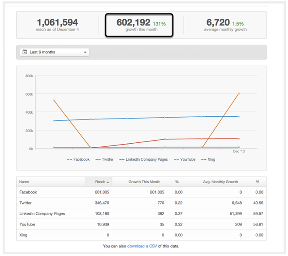Image resolution: width=288 pixels, height=256 pixels.
Task: Click the Facebook data point at Dec '13
Action: 239,93
